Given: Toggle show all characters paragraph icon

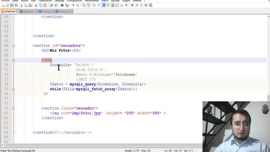Looking at the screenshot, I should pos(99,5).
